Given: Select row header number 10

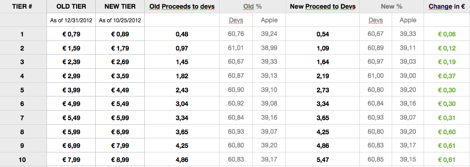Looking at the screenshot, I should coord(22,160).
